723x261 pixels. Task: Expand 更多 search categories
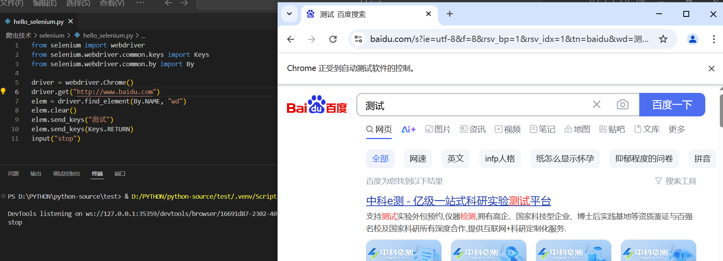[x=677, y=129]
